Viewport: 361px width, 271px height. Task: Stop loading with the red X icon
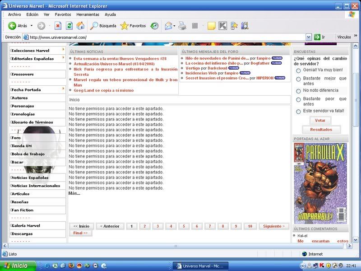pos(58,26)
